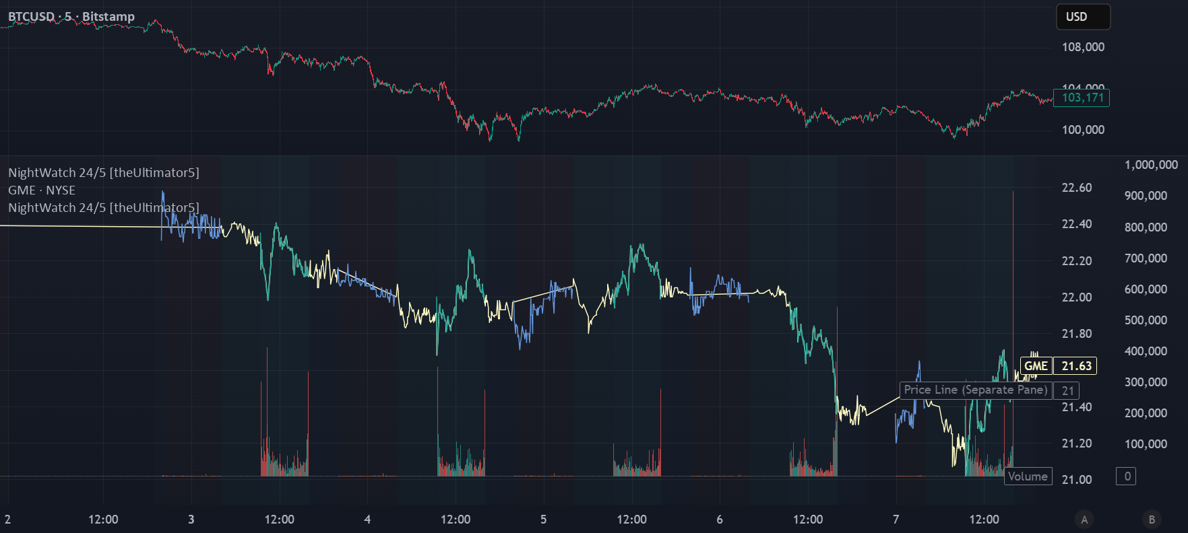Click the 500,000 volume scale value
The image size is (1188, 533).
click(x=1146, y=320)
